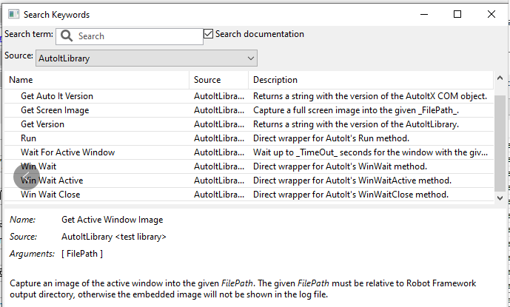Click the Search Keywords window icon
510x307 pixels.
click(x=12, y=14)
